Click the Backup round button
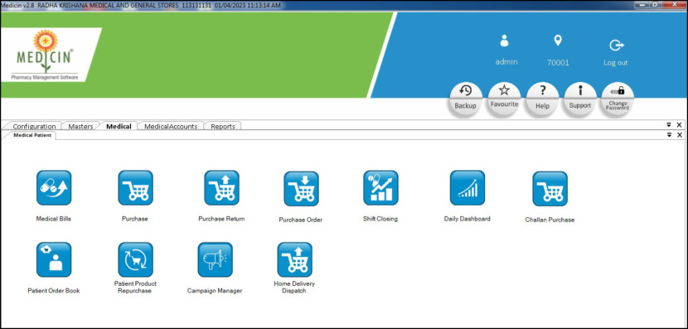688x329 pixels. tap(465, 99)
